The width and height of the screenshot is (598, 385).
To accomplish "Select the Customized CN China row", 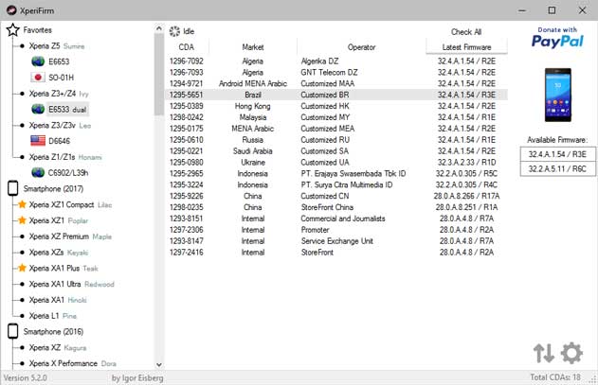I will coord(336,196).
